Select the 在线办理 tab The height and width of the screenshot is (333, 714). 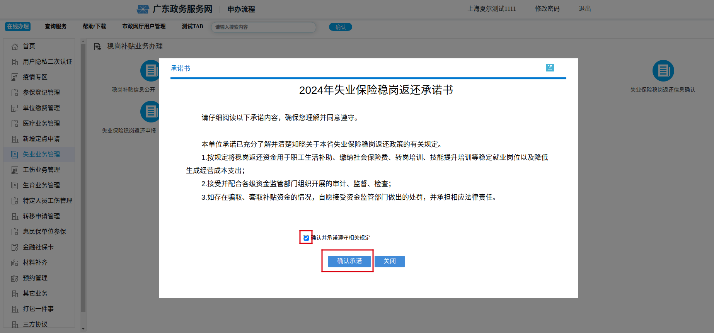(x=18, y=27)
